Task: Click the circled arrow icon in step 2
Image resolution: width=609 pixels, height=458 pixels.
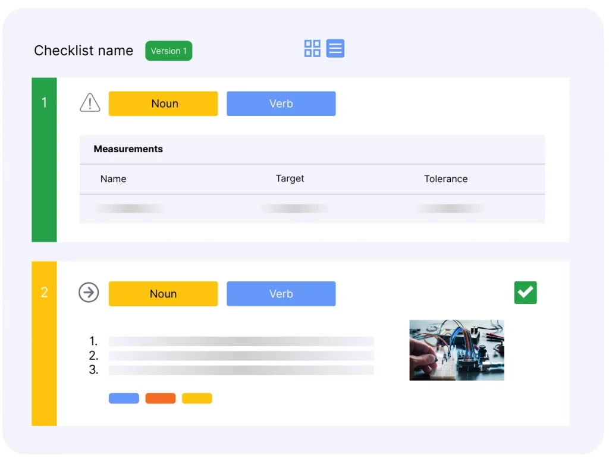Action: point(89,293)
